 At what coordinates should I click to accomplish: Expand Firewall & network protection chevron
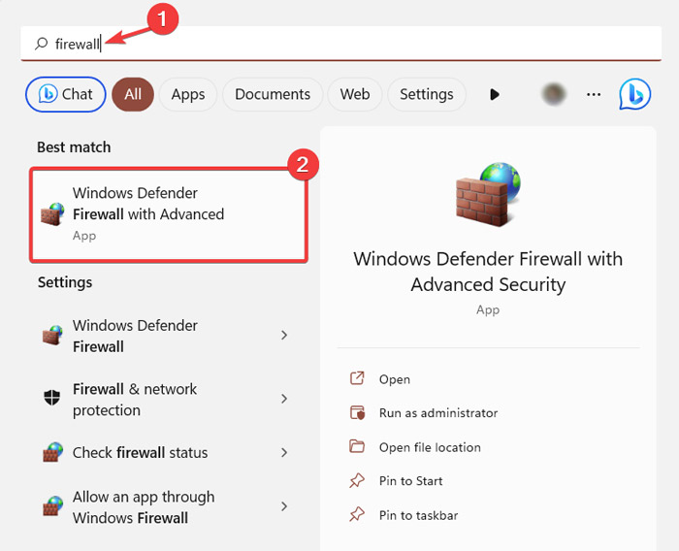[x=284, y=399]
